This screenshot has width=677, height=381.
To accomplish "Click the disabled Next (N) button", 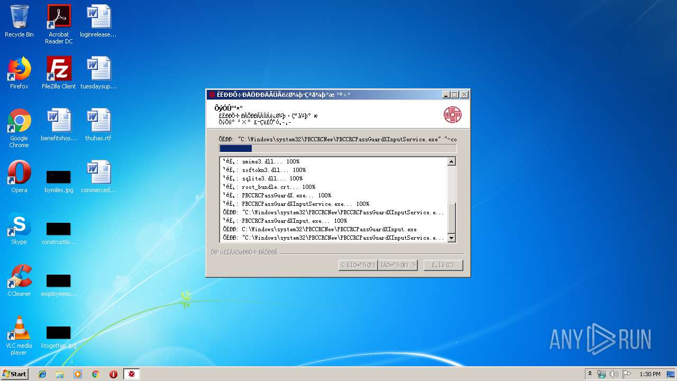I will 398,265.
